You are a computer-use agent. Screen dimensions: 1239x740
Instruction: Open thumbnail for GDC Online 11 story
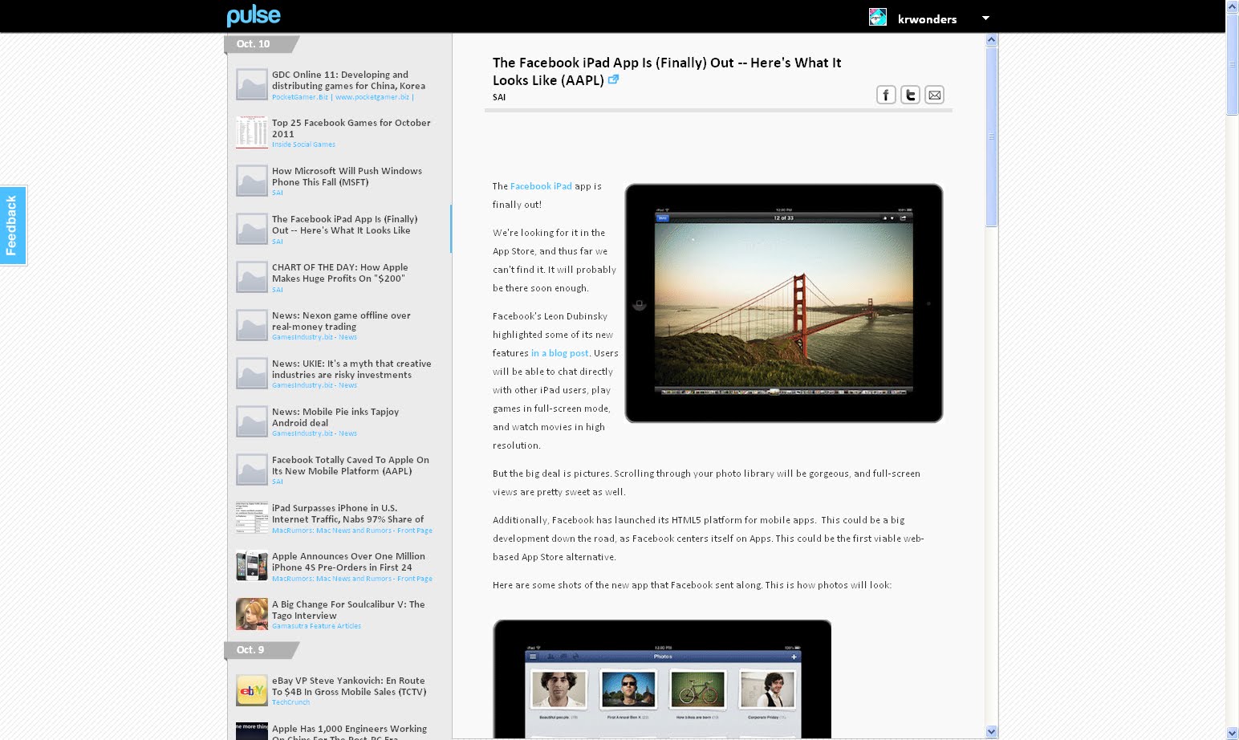[x=252, y=84]
